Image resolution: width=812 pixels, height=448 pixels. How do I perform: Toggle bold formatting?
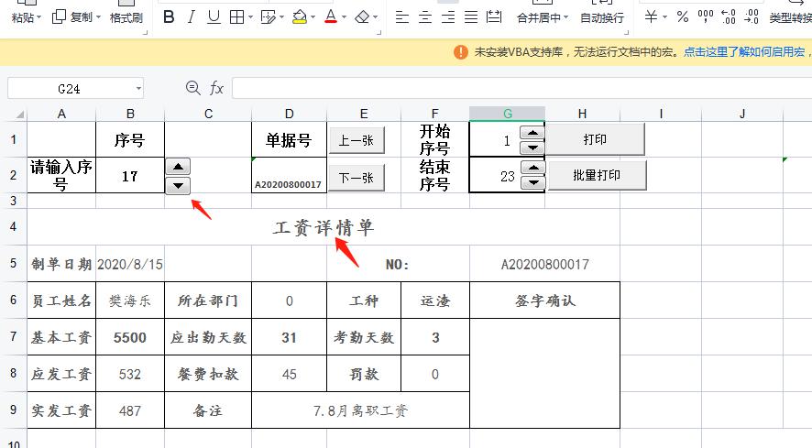pos(169,17)
